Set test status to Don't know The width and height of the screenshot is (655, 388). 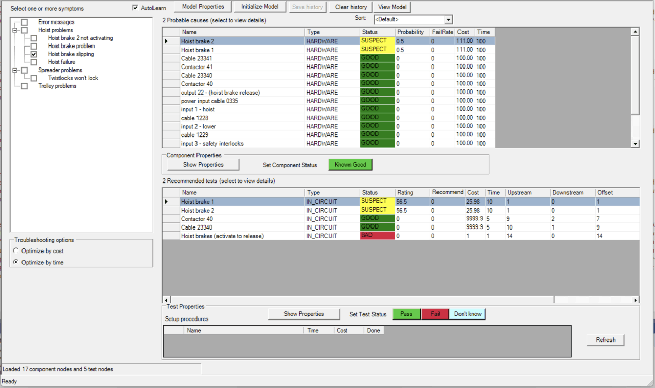[467, 314]
